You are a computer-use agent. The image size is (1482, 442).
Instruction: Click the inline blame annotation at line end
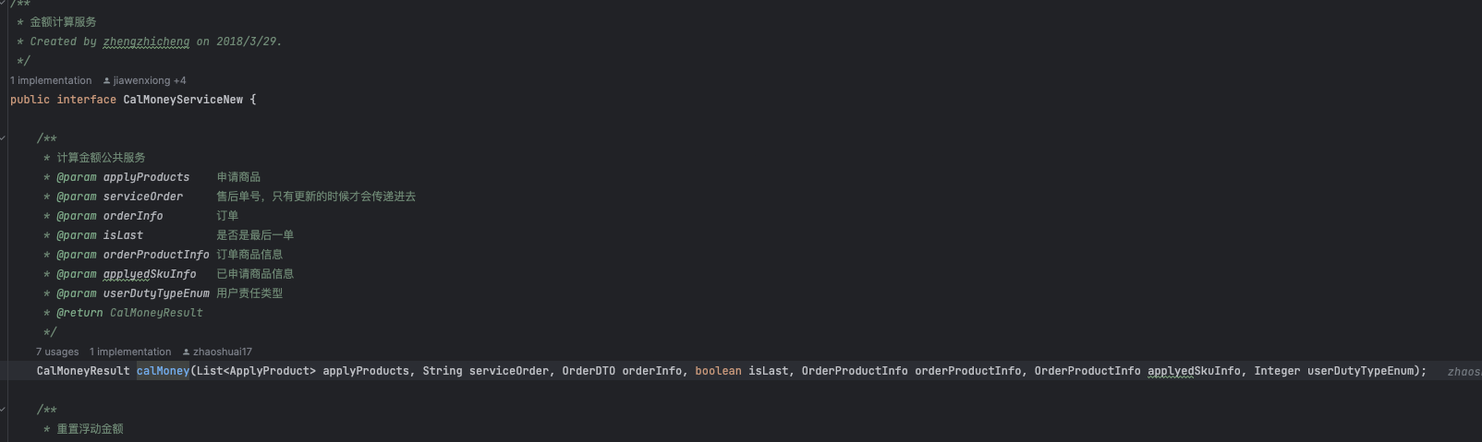[x=1464, y=372]
